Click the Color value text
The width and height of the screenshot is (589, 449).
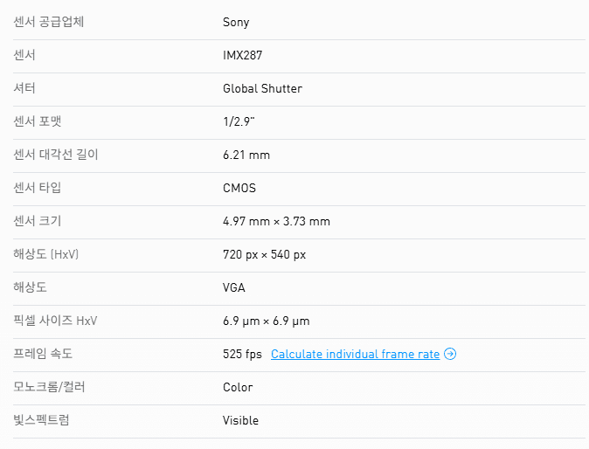coord(238,387)
